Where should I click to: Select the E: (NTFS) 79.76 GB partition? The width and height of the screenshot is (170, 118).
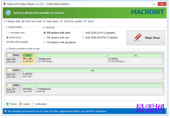135,59
